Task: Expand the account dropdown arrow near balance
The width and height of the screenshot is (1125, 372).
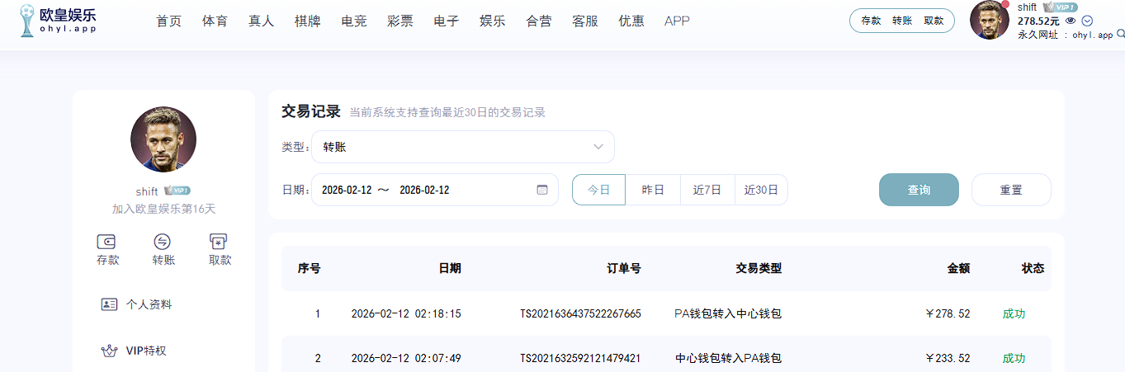Action: (x=1087, y=21)
